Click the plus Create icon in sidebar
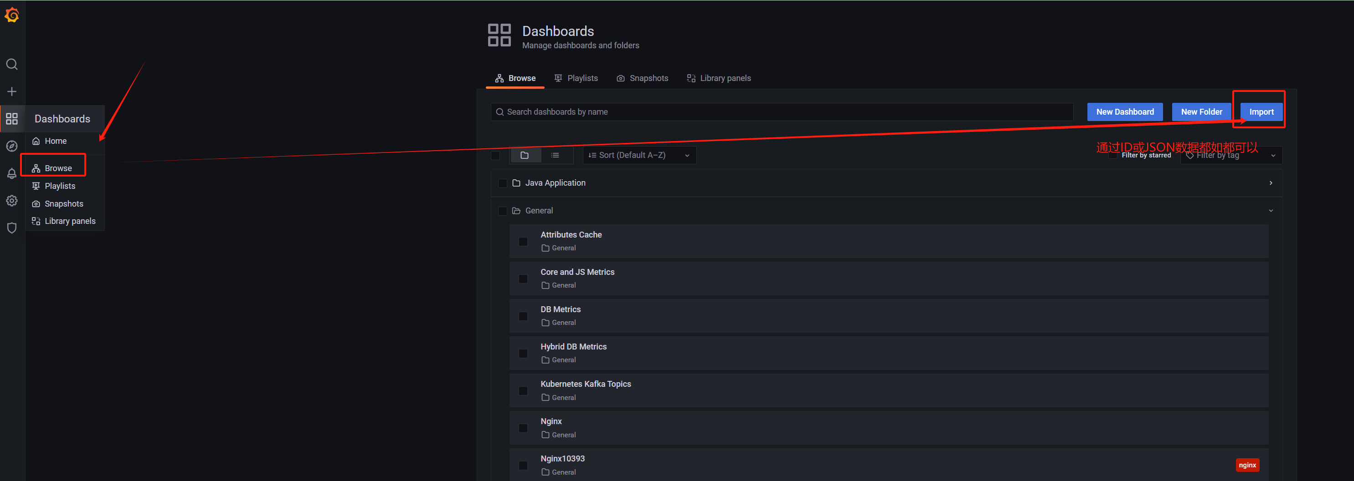 [x=11, y=91]
